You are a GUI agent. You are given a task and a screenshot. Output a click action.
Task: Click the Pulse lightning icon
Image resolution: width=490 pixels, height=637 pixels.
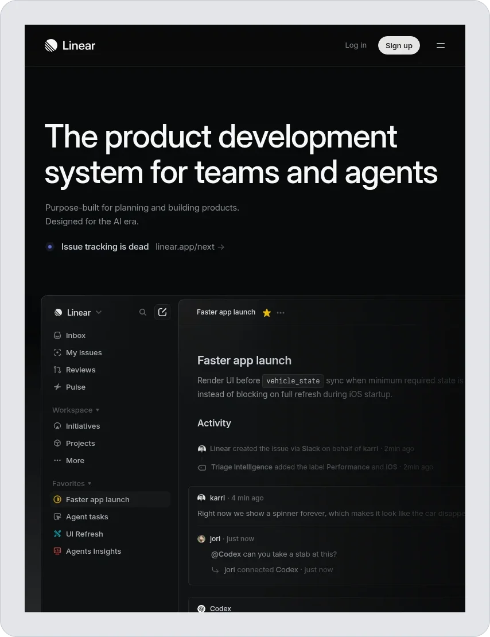(57, 387)
